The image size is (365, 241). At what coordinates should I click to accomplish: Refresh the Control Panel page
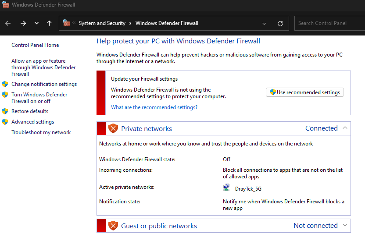(x=280, y=23)
